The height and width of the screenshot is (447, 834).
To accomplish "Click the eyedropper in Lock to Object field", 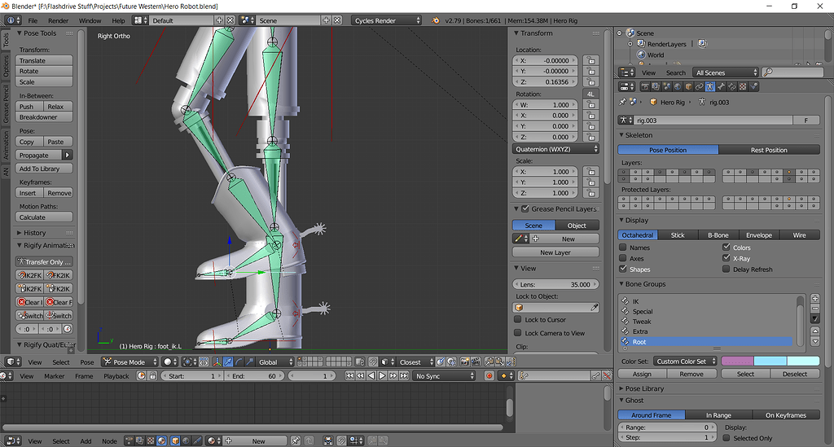I will click(x=594, y=307).
